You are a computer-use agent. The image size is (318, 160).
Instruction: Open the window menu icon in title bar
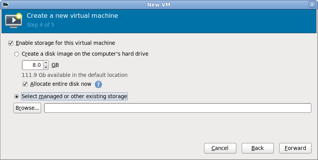click(x=5, y=4)
